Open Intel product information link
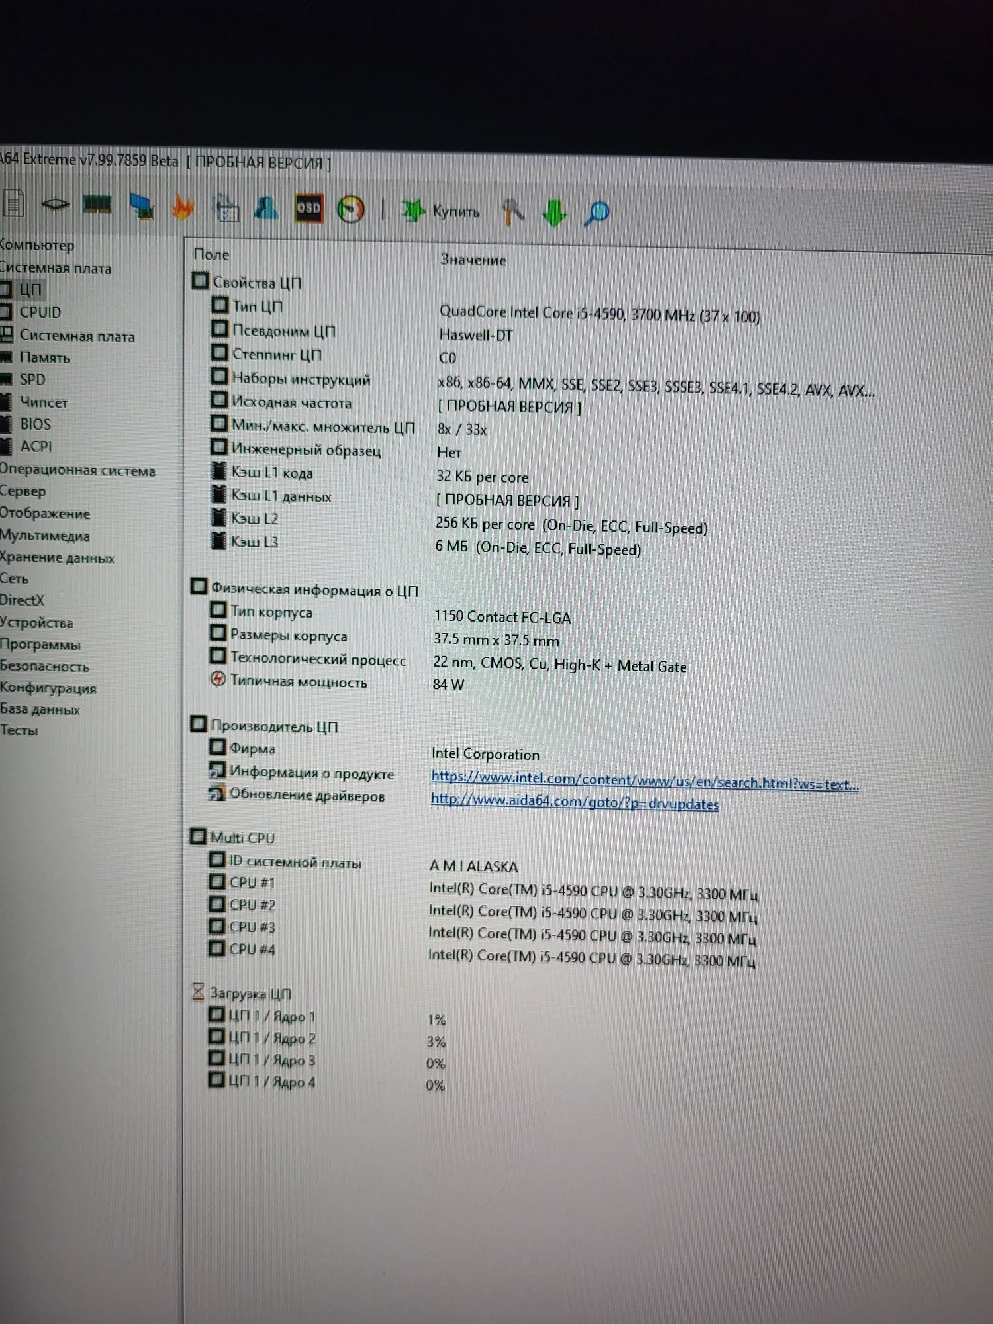This screenshot has width=993, height=1324. [645, 780]
